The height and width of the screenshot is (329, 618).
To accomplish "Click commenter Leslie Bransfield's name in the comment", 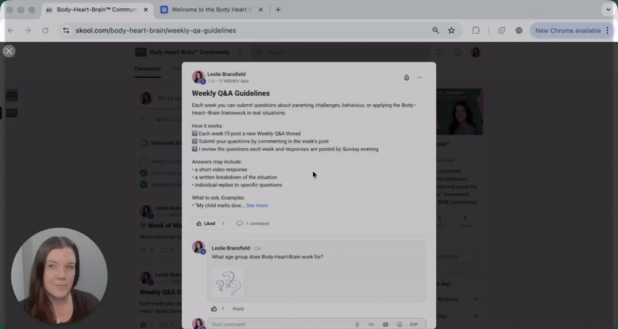I will coord(231,248).
